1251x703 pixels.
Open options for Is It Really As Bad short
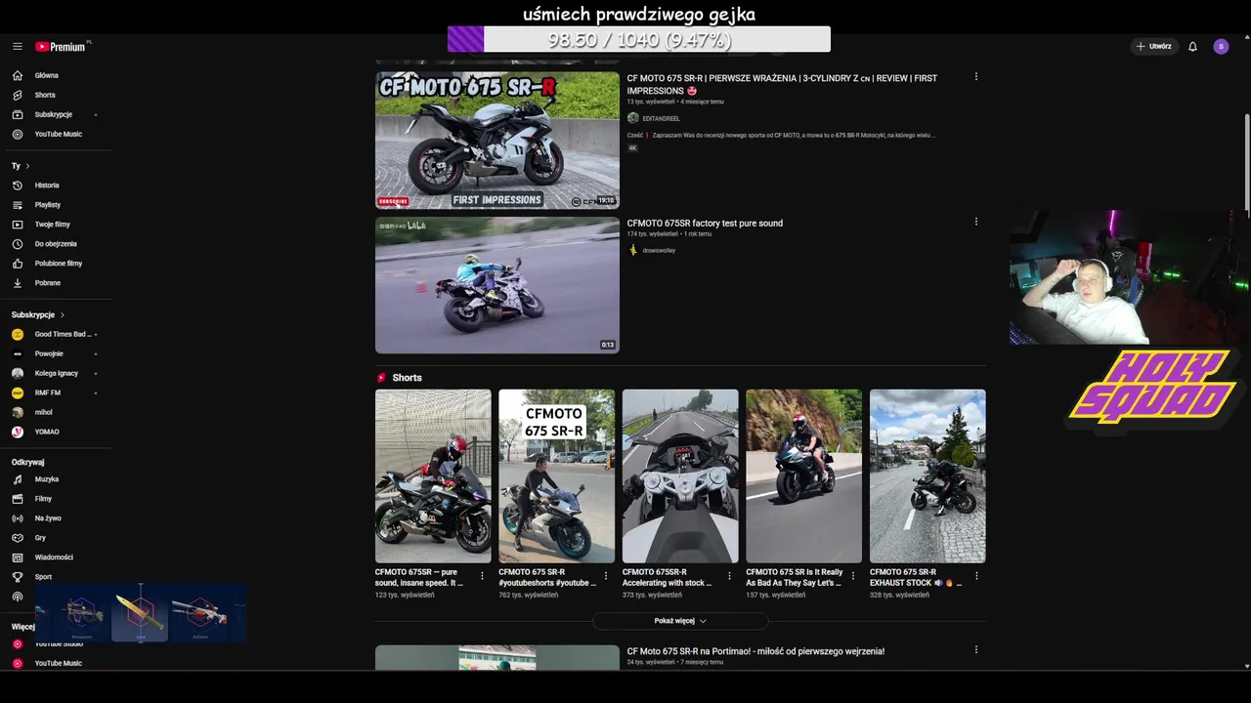pos(853,576)
